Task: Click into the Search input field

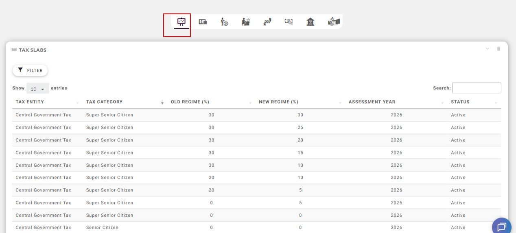Action: (477, 88)
